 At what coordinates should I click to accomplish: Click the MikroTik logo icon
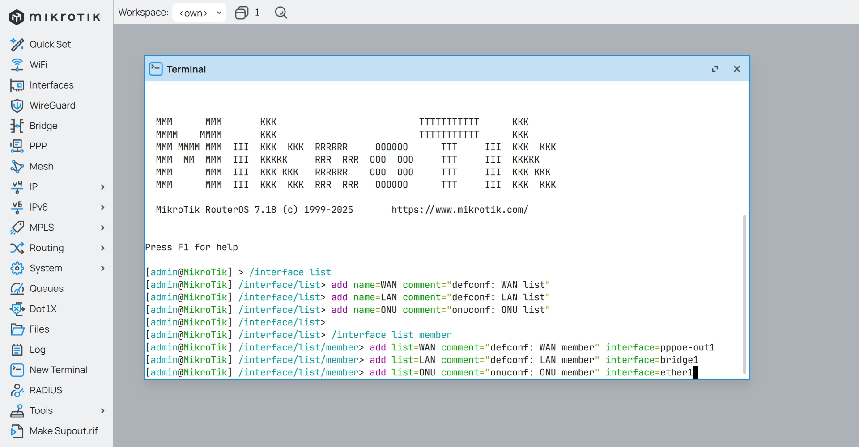(x=17, y=17)
